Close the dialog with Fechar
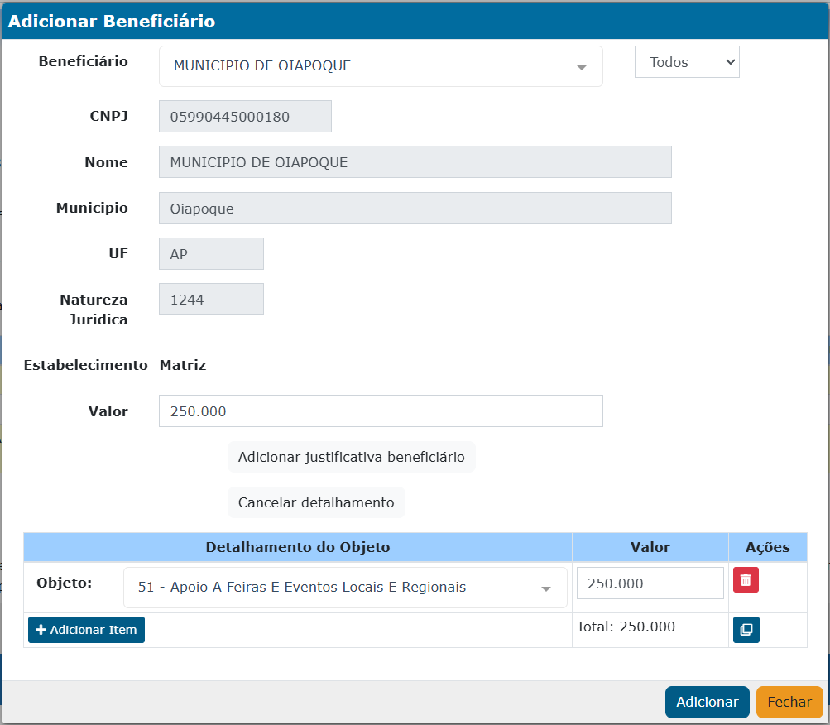 (789, 702)
